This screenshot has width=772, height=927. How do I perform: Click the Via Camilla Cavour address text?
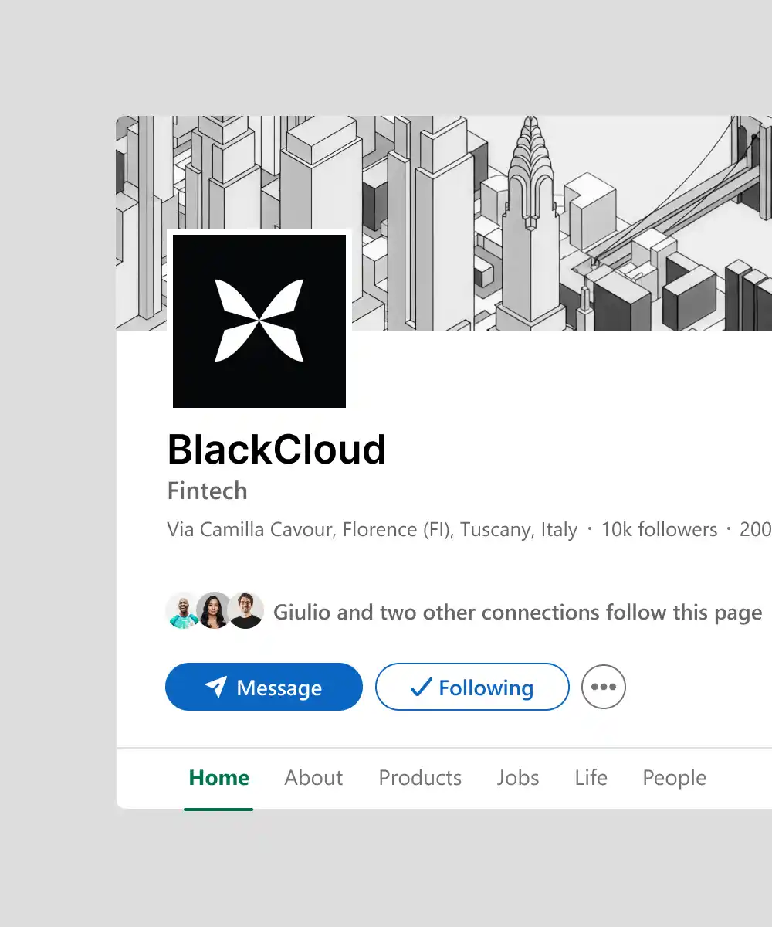372,530
